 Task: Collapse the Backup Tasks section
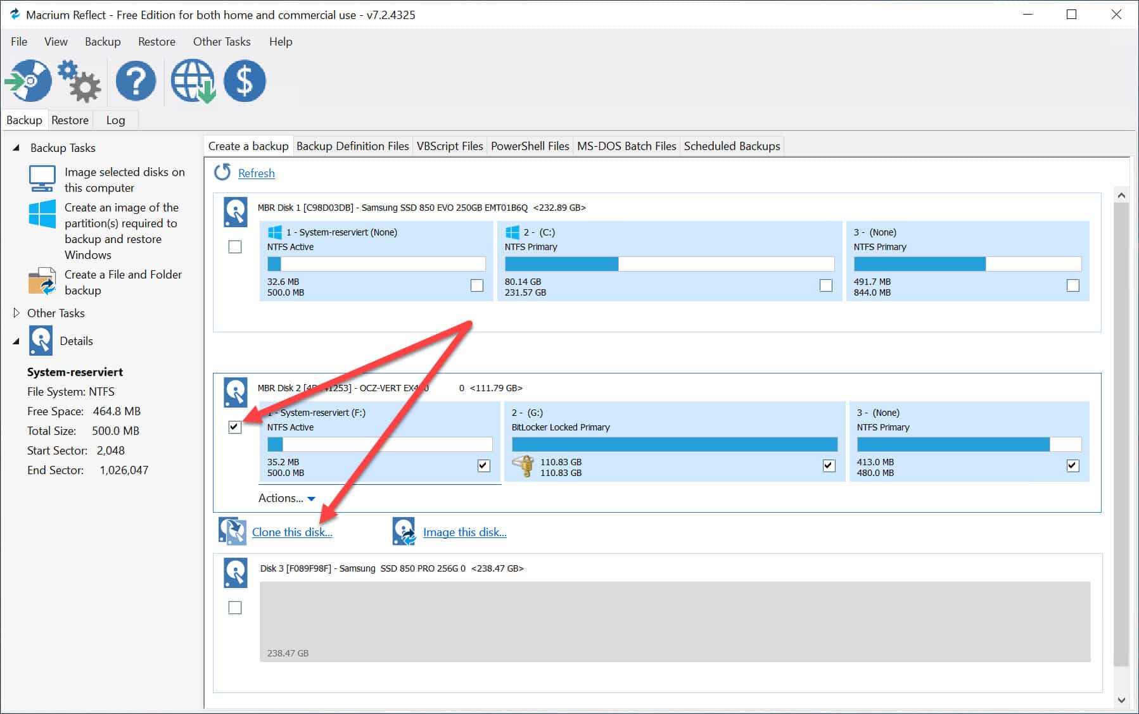(16, 147)
